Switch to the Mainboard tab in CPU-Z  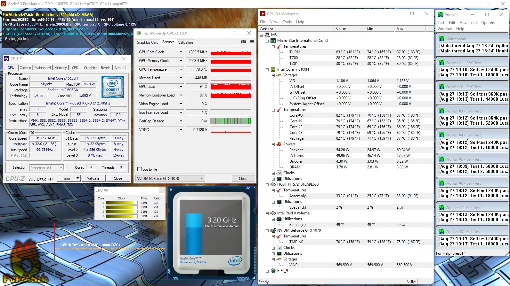pos(43,68)
